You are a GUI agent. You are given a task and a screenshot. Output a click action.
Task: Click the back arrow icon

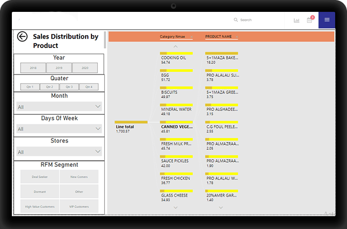pyautogui.click(x=22, y=36)
